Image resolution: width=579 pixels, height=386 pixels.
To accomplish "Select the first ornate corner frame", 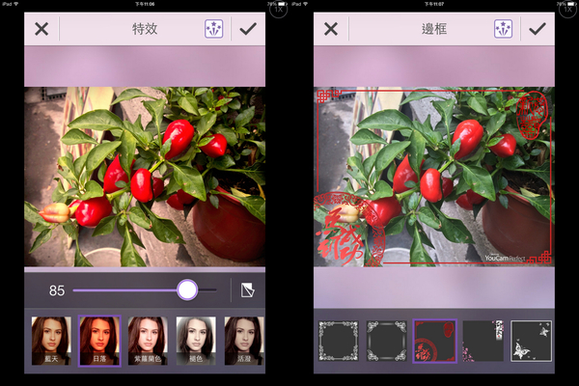I will tap(339, 341).
